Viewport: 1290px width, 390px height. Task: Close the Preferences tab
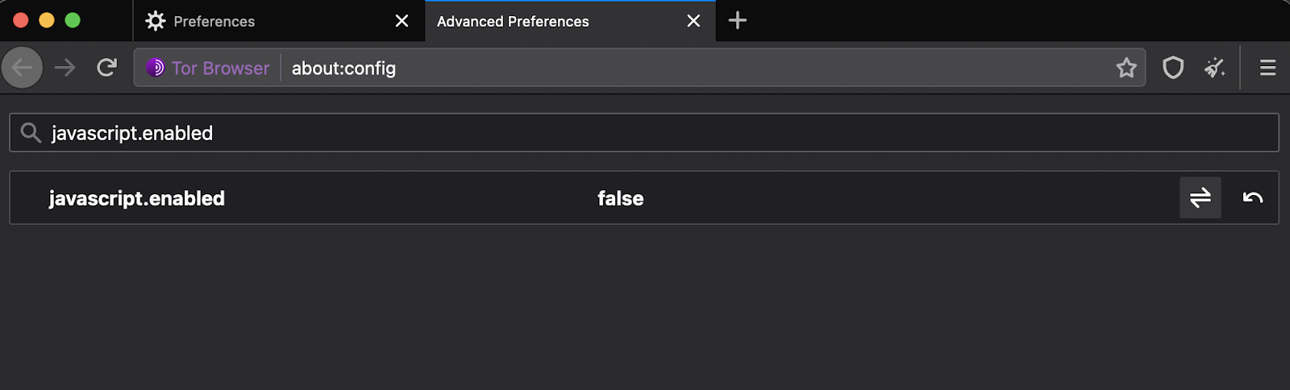click(402, 21)
